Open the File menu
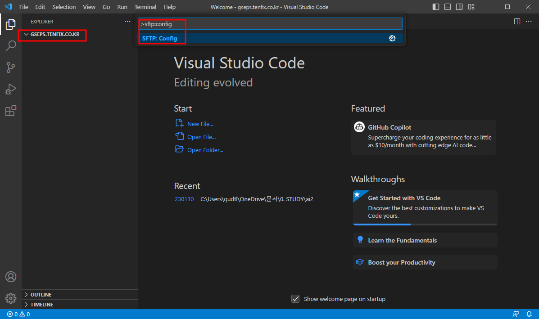Image resolution: width=539 pixels, height=319 pixels. tap(24, 7)
